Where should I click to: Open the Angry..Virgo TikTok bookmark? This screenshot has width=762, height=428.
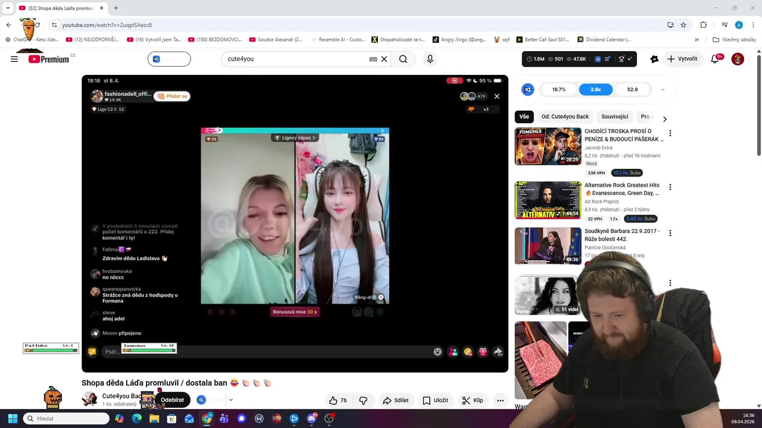[460, 39]
